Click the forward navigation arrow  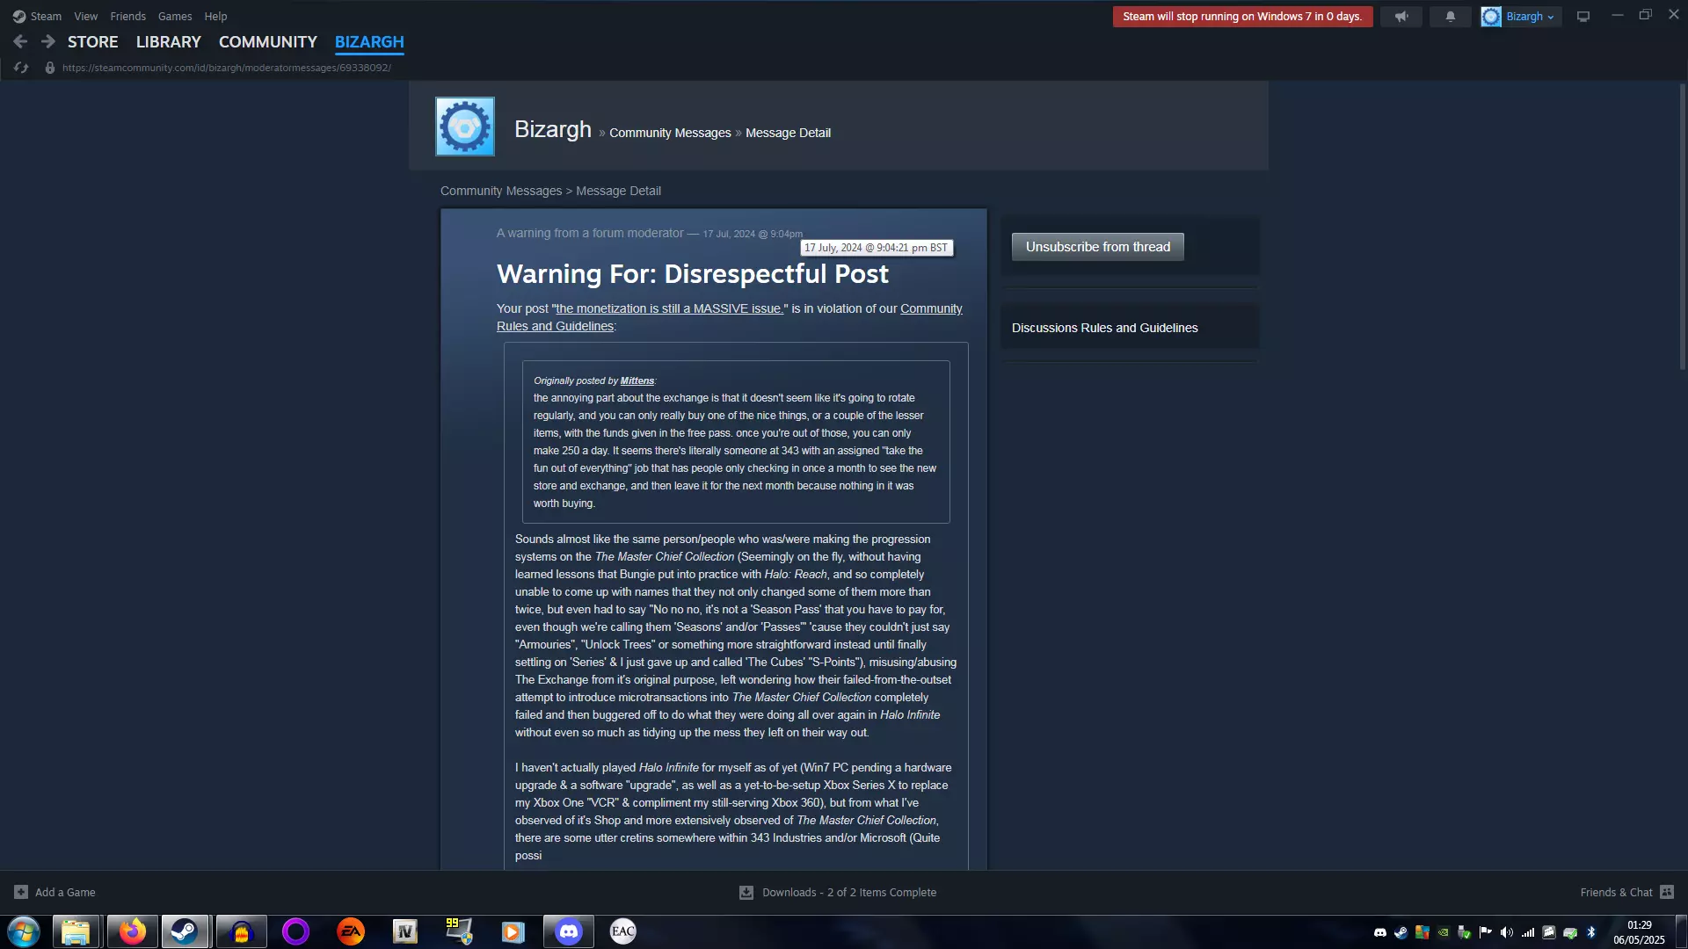point(48,41)
